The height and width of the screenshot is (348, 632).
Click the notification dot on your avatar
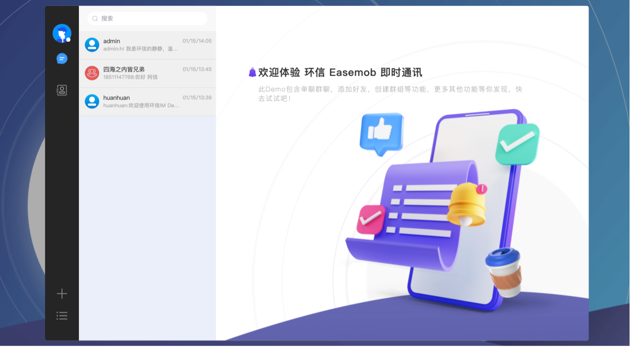(68, 40)
